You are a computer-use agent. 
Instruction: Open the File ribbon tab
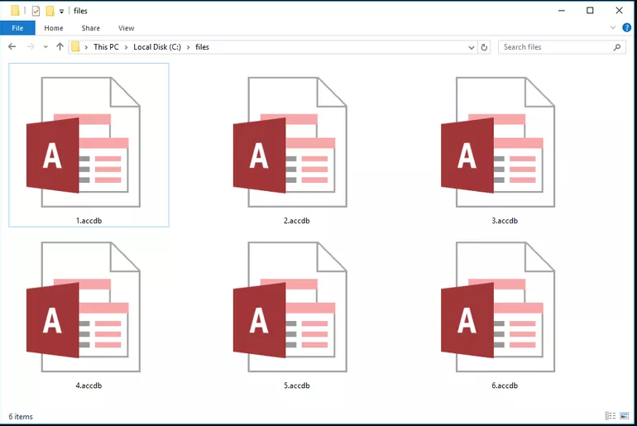tap(17, 28)
